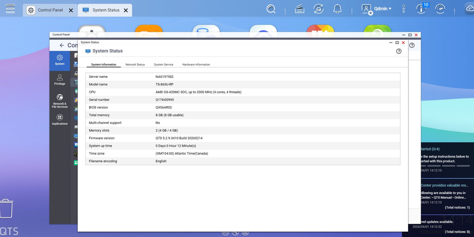Click the AMD GX-420MC CPU value
The height and width of the screenshot is (237, 474).
click(x=198, y=92)
